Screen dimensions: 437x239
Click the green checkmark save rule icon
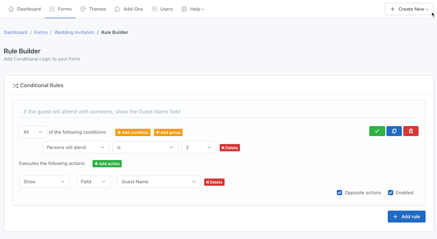pos(377,131)
